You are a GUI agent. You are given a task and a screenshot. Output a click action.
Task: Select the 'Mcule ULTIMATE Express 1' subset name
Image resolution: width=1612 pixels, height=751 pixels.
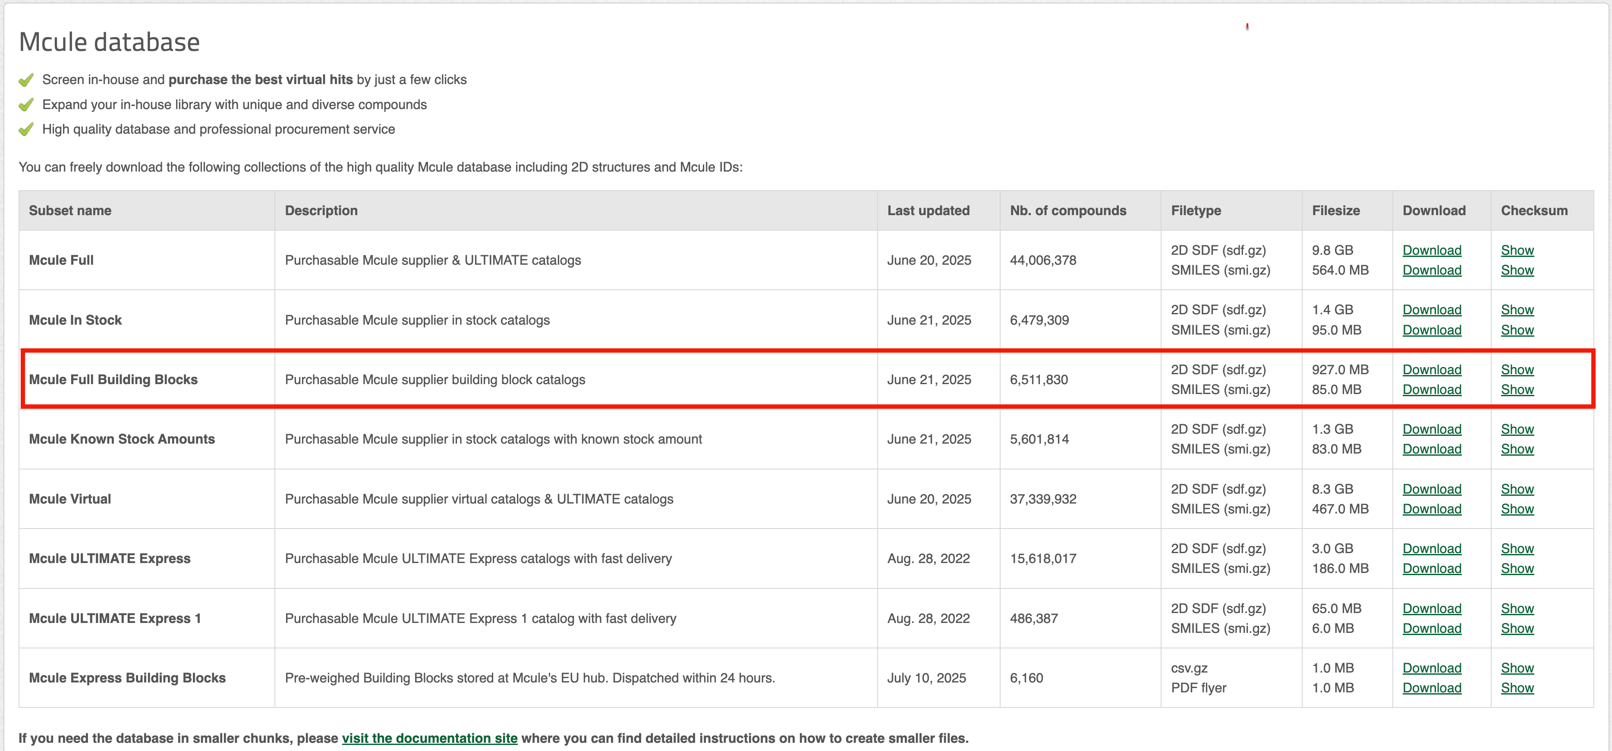click(x=115, y=619)
